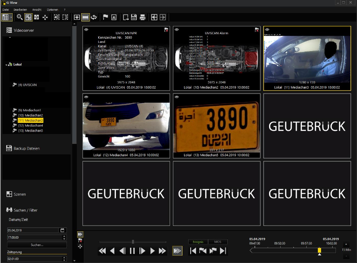Image resolution: width=357 pixels, height=263 pixels.
Task: Select the magnifier zoom tool in the toolbar
Action: [x=19, y=17]
